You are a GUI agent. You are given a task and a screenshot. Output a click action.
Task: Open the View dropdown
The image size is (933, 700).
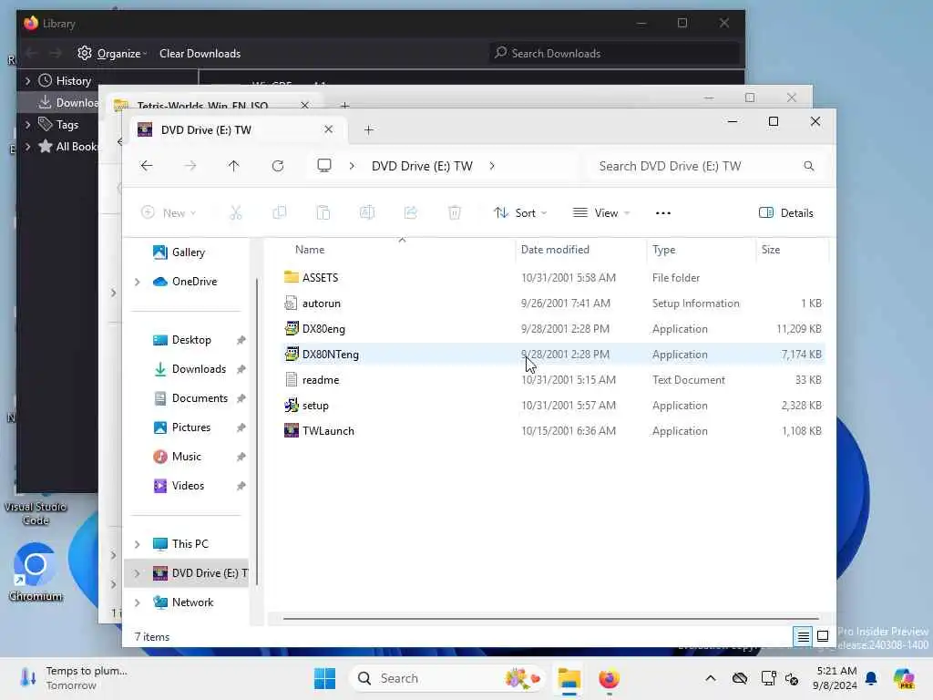[601, 212]
